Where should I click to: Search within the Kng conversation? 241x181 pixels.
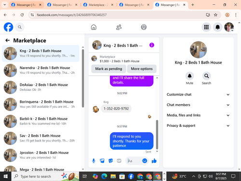point(206,76)
